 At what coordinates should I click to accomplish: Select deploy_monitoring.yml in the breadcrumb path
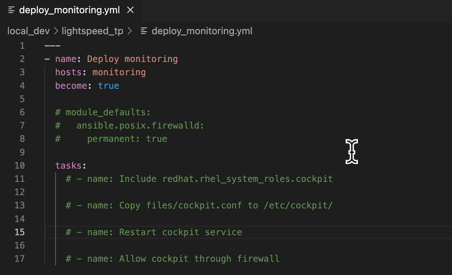click(202, 31)
